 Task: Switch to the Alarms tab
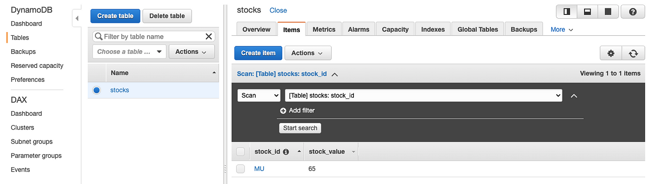point(359,29)
